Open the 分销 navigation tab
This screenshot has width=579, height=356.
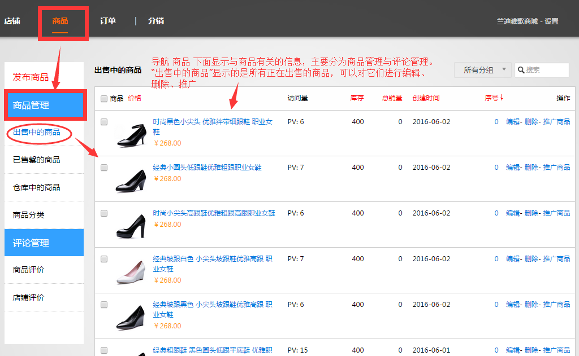tap(156, 21)
